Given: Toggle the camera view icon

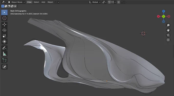Looking at the screenshot, I should [168, 35].
